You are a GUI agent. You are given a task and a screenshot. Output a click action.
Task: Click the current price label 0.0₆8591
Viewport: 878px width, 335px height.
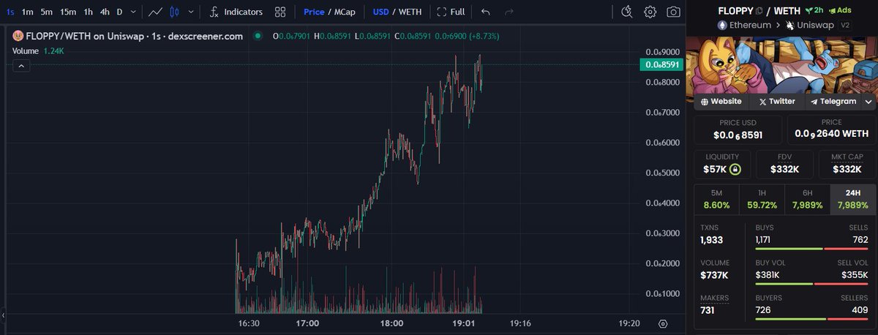tap(661, 64)
